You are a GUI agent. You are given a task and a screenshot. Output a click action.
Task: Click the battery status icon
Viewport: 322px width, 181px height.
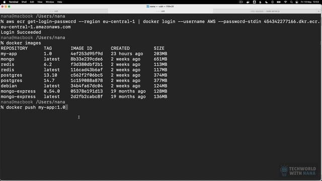coord(279,2)
